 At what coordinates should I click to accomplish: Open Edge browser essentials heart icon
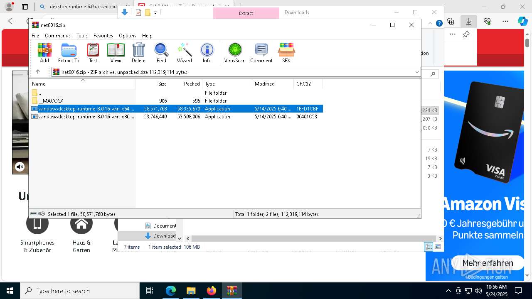pyautogui.click(x=487, y=21)
